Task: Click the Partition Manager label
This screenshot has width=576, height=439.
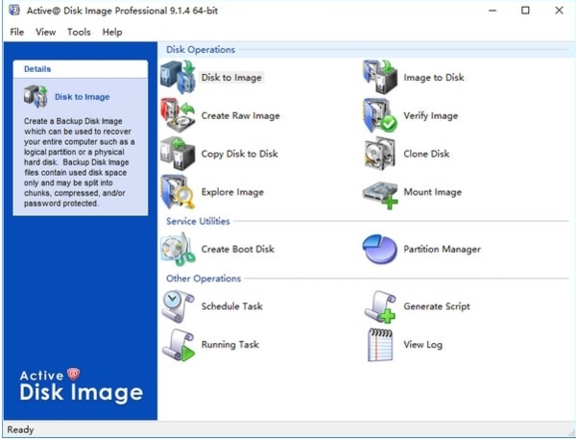Action: tap(442, 250)
